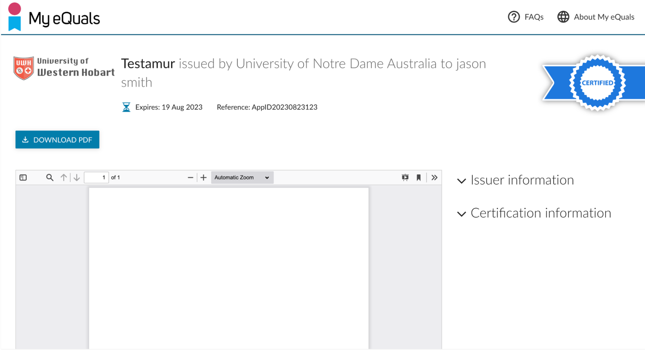The width and height of the screenshot is (645, 350).
Task: Click the page number input field
Action: pos(96,177)
